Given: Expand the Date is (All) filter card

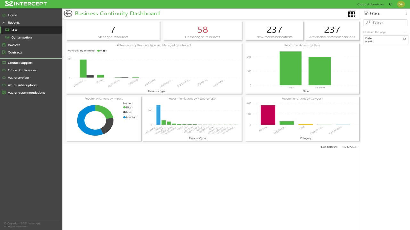Looking at the screenshot, I should click(x=385, y=40).
